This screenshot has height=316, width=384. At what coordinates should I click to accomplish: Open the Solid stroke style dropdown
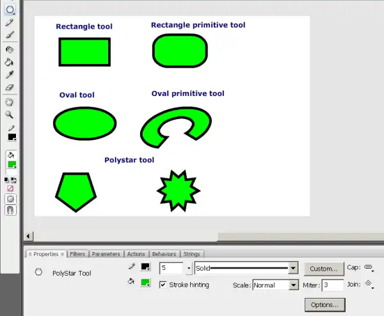tap(293, 268)
